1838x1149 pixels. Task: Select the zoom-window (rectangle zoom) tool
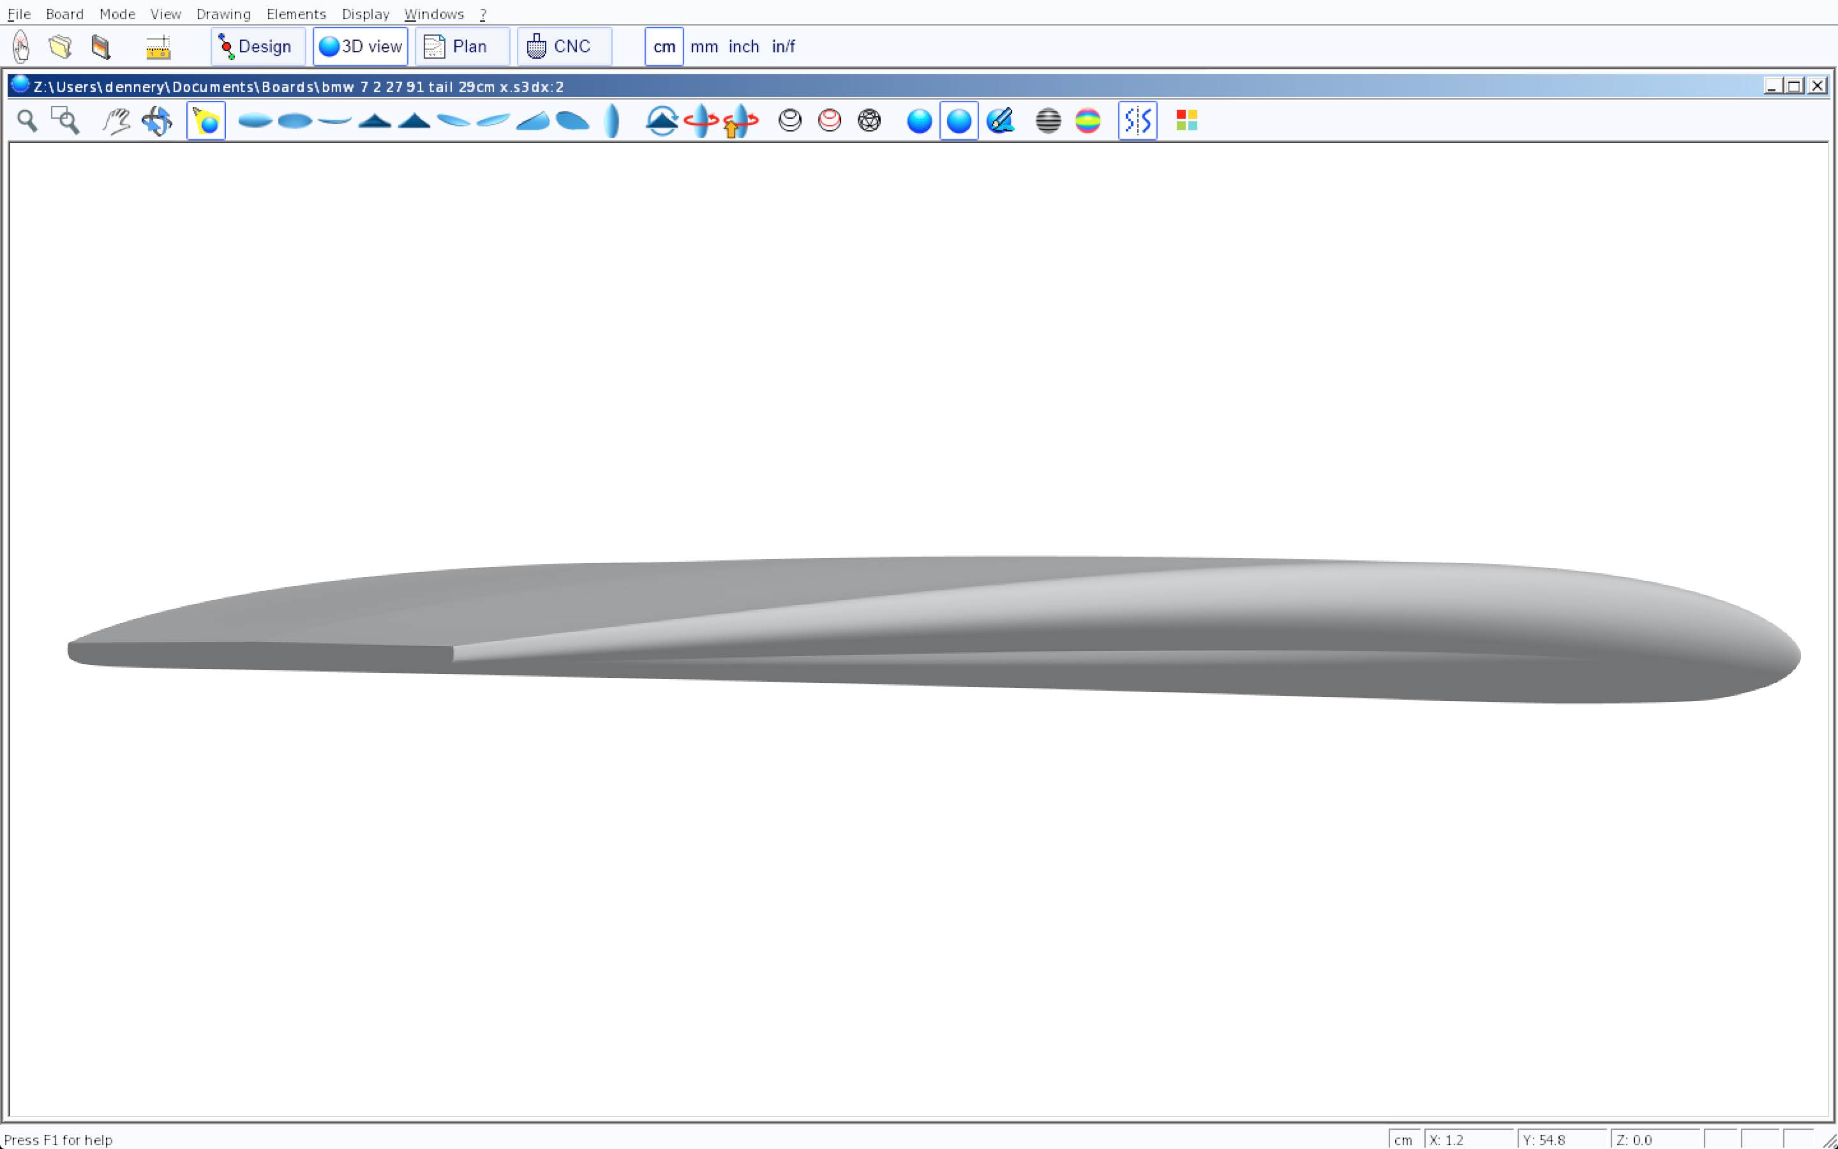pyautogui.click(x=65, y=121)
